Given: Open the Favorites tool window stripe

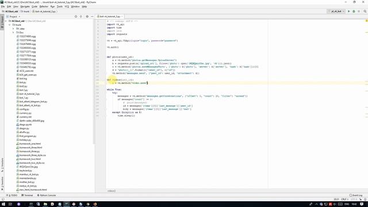Looking at the screenshot, I should point(2,184).
